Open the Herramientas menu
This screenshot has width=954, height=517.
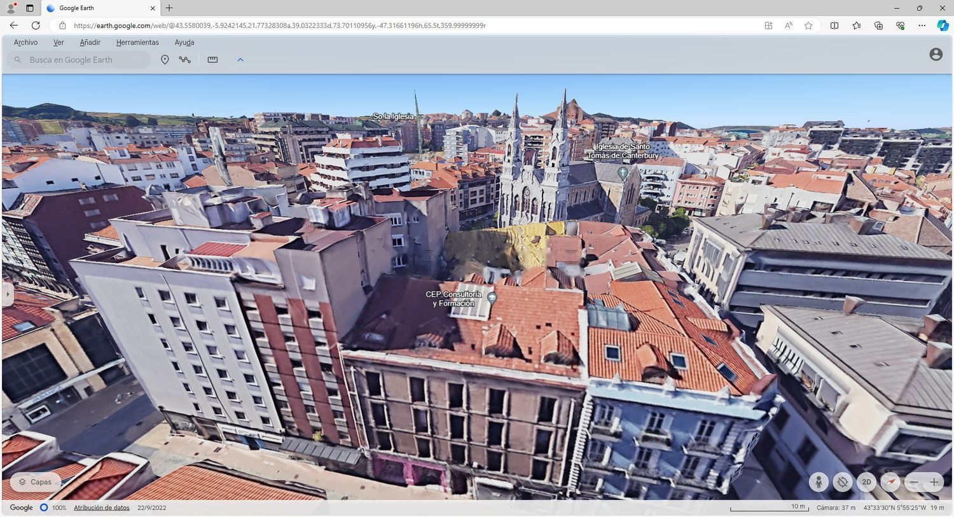[137, 43]
